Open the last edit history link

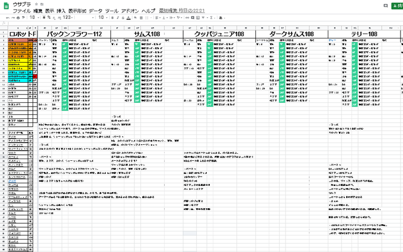[182, 11]
